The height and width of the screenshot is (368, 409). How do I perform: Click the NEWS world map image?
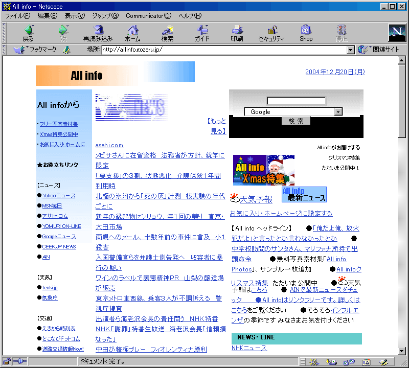point(132,107)
